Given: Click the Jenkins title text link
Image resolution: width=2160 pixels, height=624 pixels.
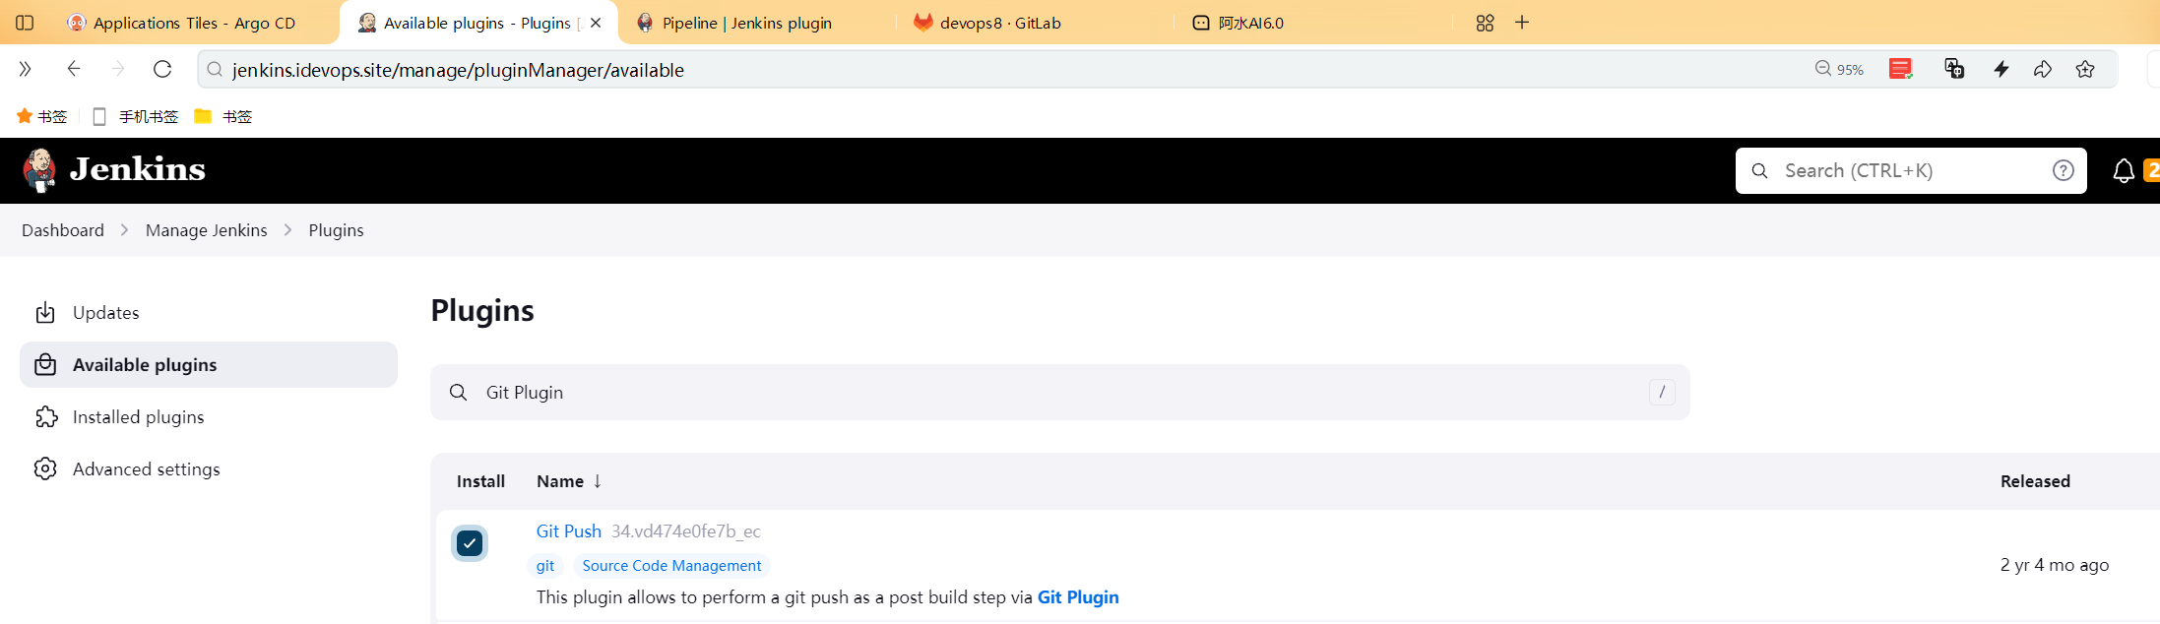Looking at the screenshot, I should (x=137, y=169).
